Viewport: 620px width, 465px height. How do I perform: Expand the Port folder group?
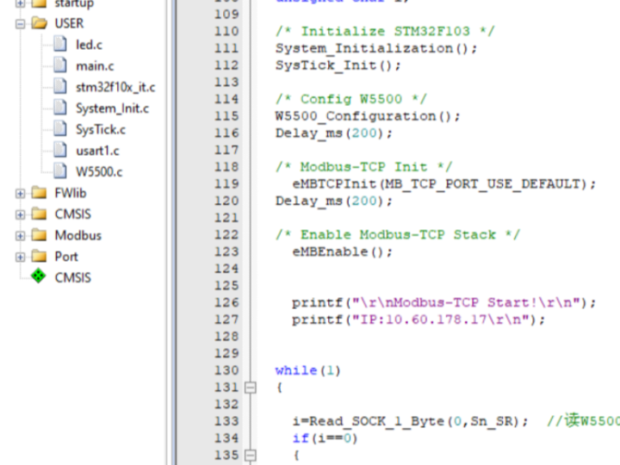20,257
